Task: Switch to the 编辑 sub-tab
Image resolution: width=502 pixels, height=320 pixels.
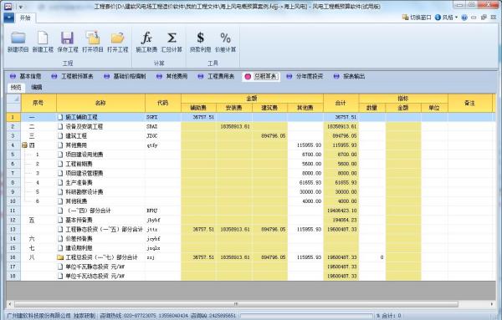Action: pos(37,87)
